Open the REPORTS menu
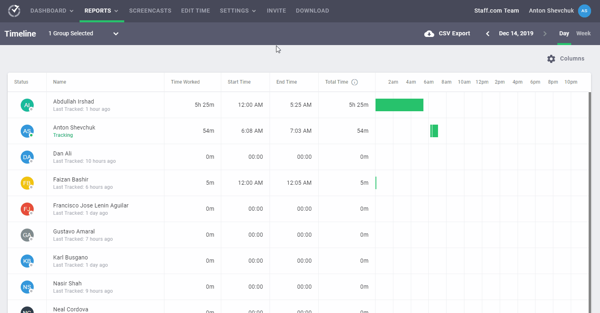Viewport: 600px width, 313px height. pos(101,11)
